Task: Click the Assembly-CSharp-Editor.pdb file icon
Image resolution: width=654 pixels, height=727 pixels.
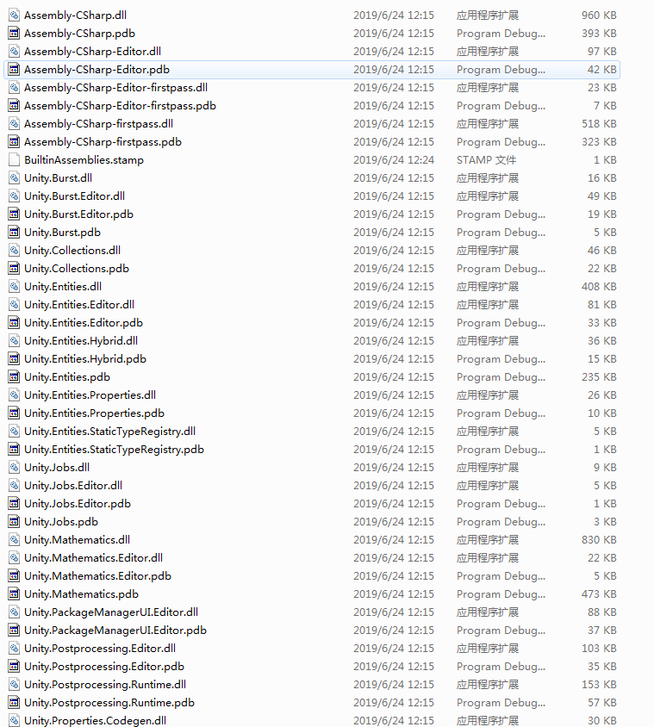Action: (x=15, y=70)
